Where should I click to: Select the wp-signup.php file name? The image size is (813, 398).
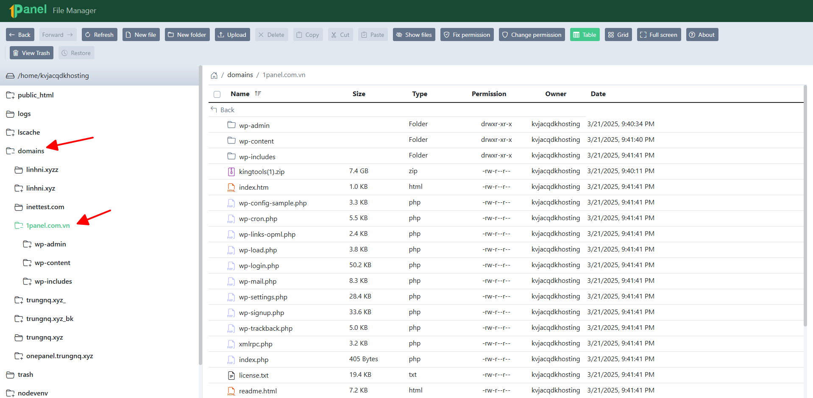point(262,313)
